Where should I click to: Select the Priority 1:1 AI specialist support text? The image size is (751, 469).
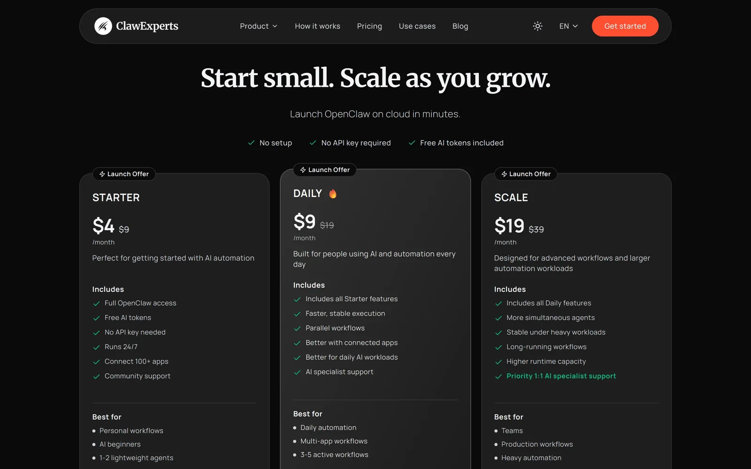pyautogui.click(x=561, y=376)
